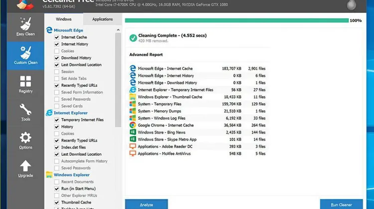Check the Recent Documents option
Screen dimensions: 374x209
pyautogui.click(x=57, y=182)
